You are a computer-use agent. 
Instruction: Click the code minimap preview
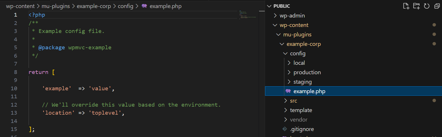[247, 16]
